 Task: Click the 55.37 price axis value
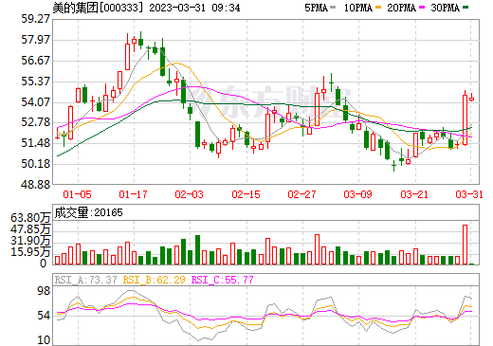(x=36, y=82)
